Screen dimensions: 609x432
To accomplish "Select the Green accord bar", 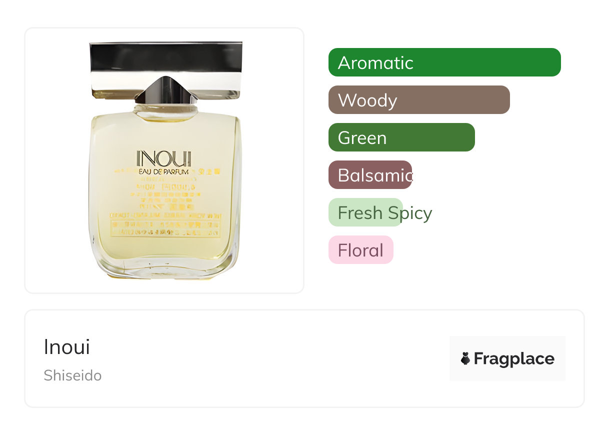I will click(x=401, y=137).
